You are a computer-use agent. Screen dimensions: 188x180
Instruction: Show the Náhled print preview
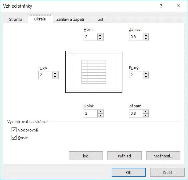[125, 156]
